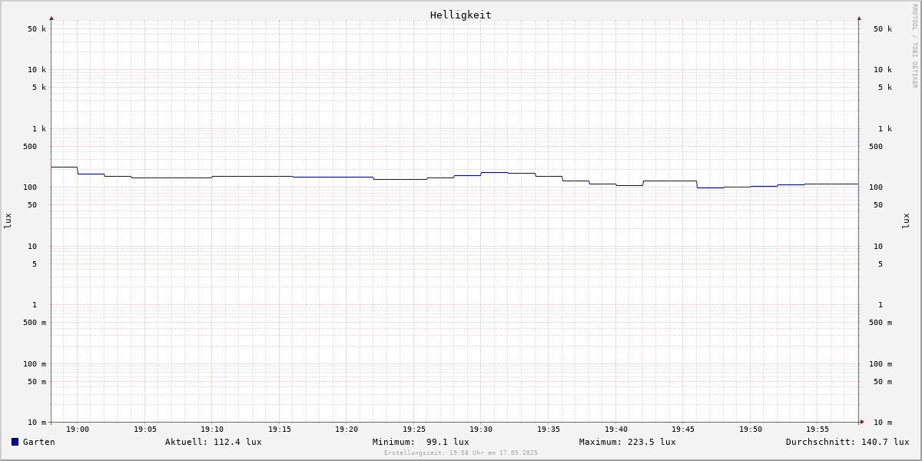Click the 19:05 time axis label
The width and height of the screenshot is (922, 461).
pos(145,429)
